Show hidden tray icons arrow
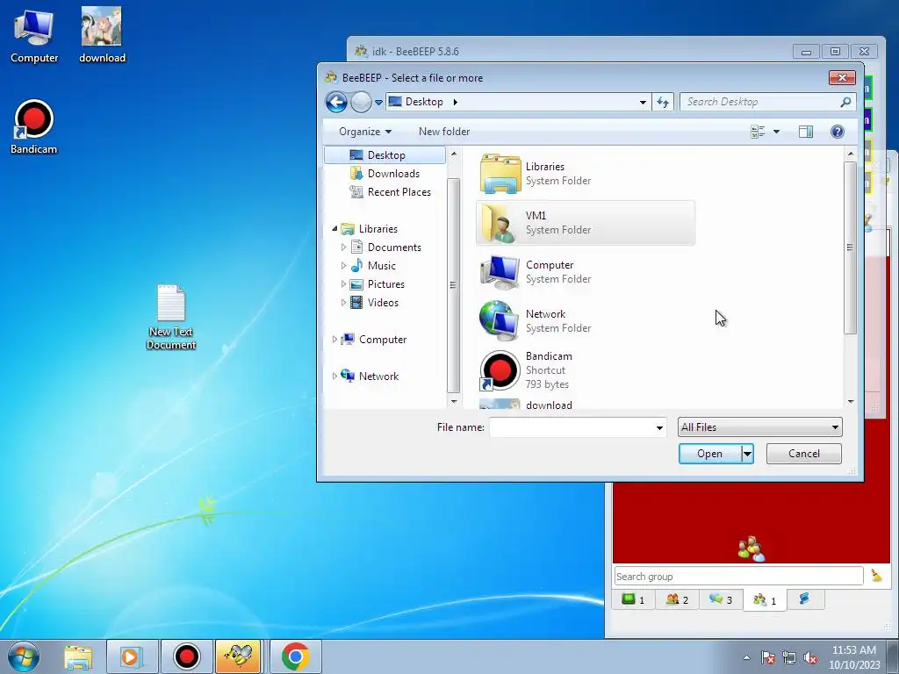 [x=746, y=657]
